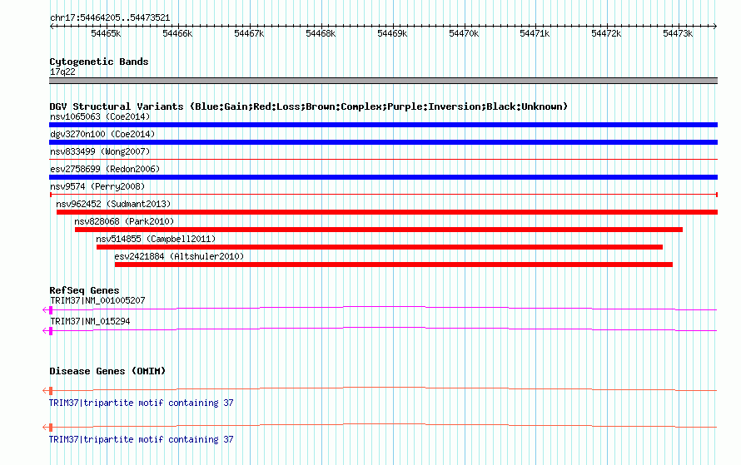The image size is (741, 465).
Task: Click the orange exon arrow of the first OMIM gene
Action: click(47, 390)
